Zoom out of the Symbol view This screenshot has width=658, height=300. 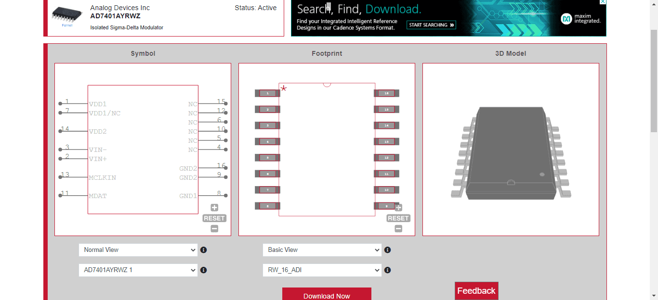[214, 229]
